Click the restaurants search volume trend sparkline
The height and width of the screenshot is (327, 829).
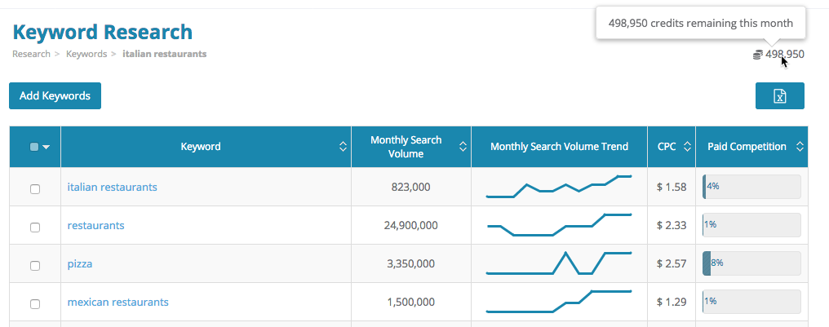[x=559, y=225]
